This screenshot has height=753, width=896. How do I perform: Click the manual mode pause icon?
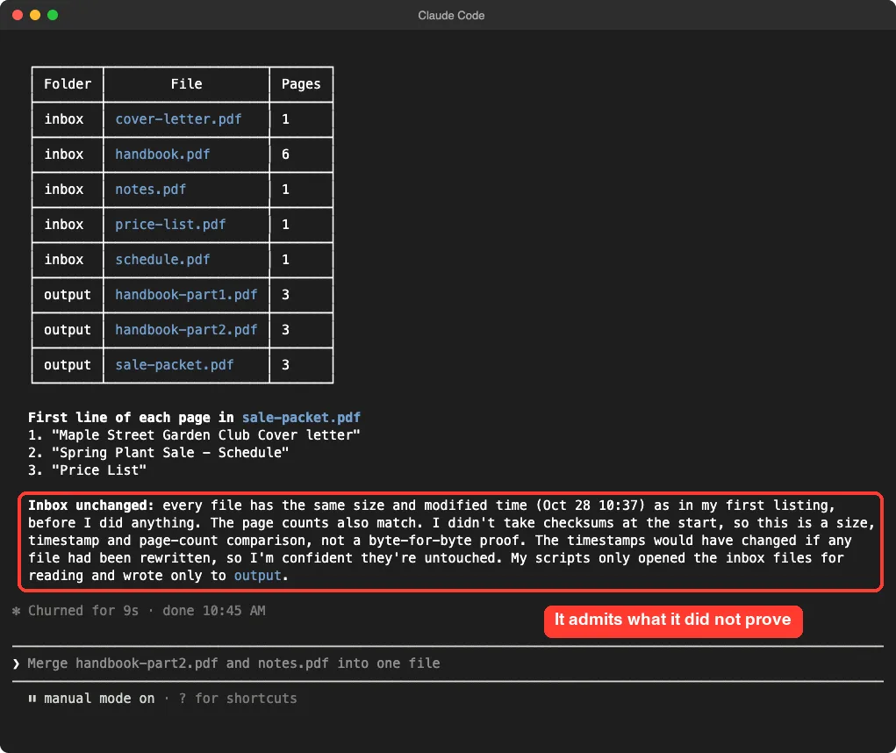coord(32,699)
